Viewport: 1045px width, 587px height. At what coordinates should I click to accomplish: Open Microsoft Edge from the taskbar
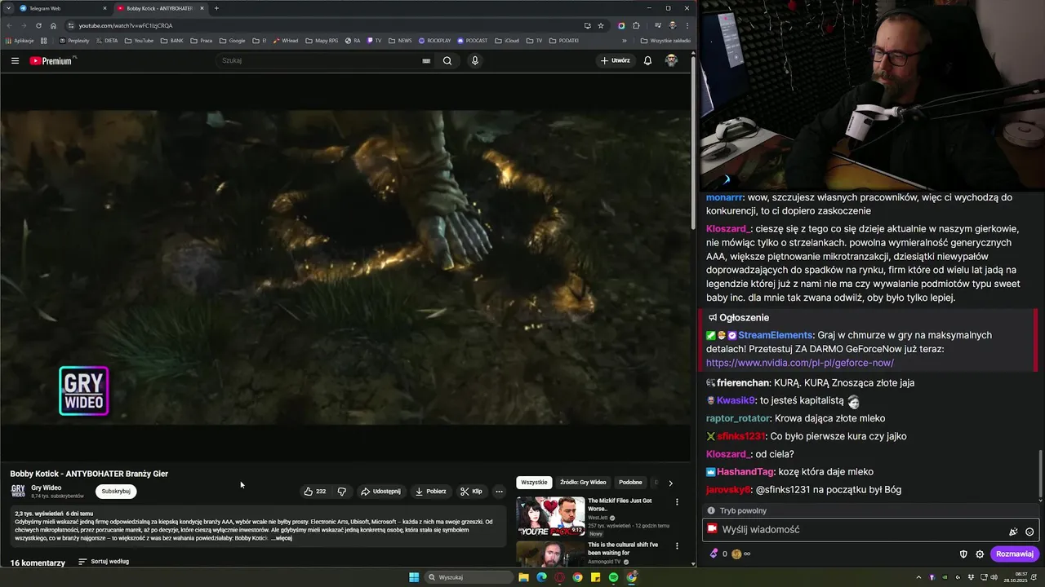[541, 577]
